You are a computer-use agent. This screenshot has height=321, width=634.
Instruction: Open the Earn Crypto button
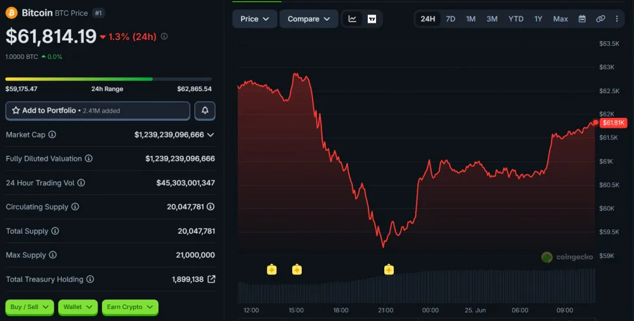tap(130, 307)
